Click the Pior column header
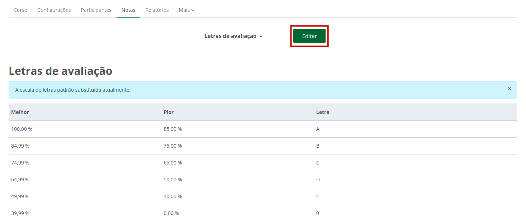 (169, 112)
